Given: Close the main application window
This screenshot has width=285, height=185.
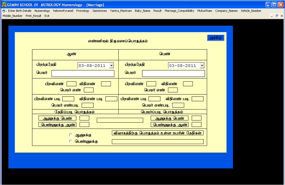Looking at the screenshot, I should click(281, 5).
